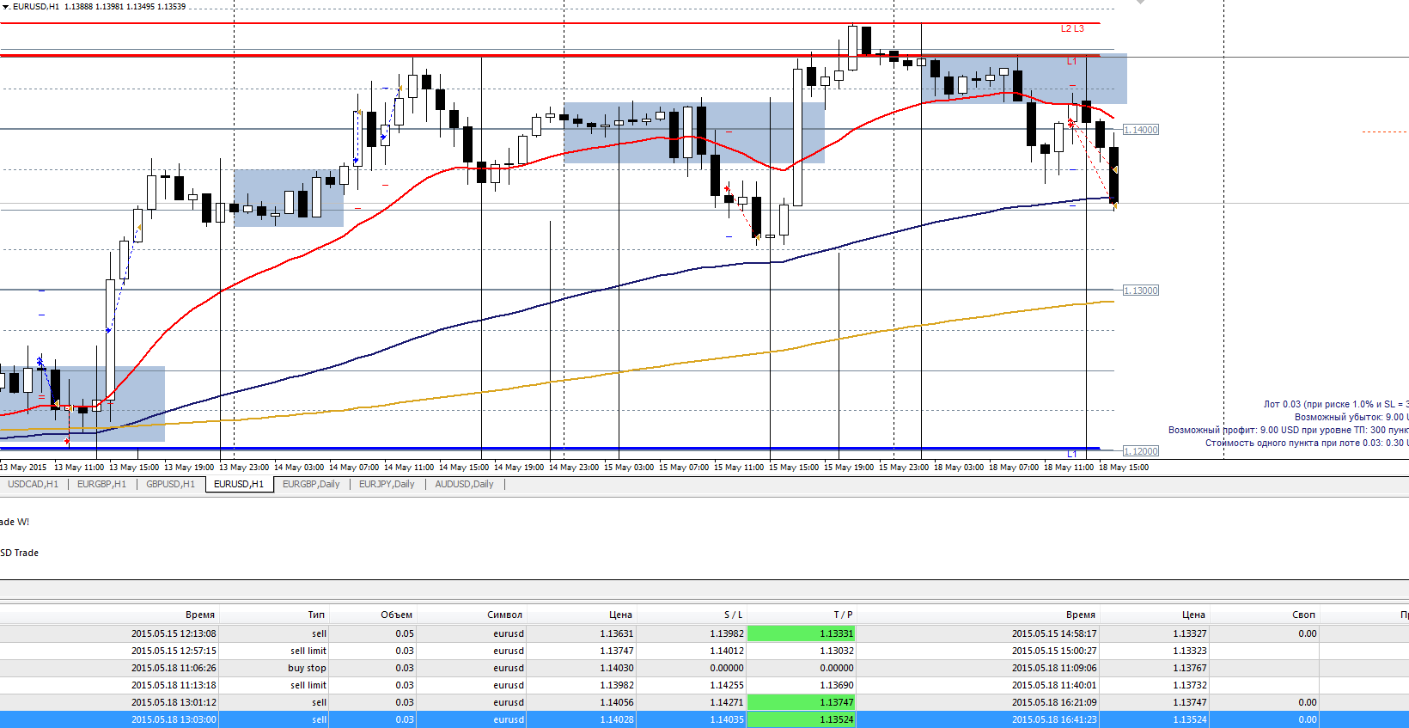The height and width of the screenshot is (728, 1409).
Task: Click close time 2015.05.15 14:58:17
Action: click(1054, 633)
